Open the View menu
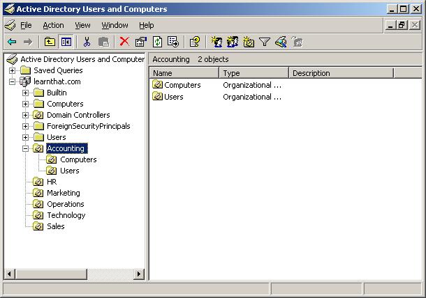This screenshot has width=426, height=298. point(82,25)
